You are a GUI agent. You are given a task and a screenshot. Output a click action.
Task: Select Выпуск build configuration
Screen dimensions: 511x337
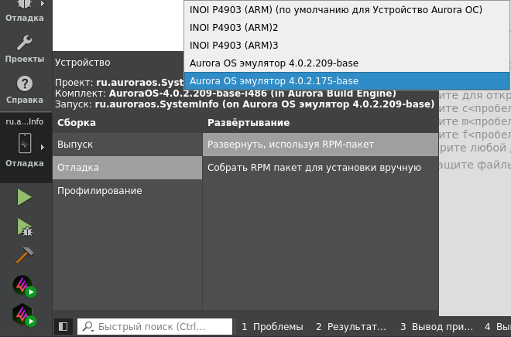pos(128,145)
